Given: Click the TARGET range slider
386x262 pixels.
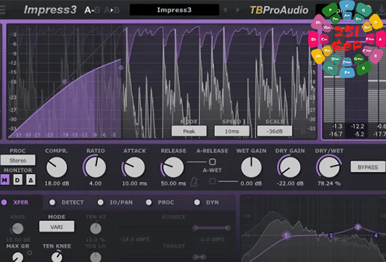Looking at the screenshot, I should 199,257.
